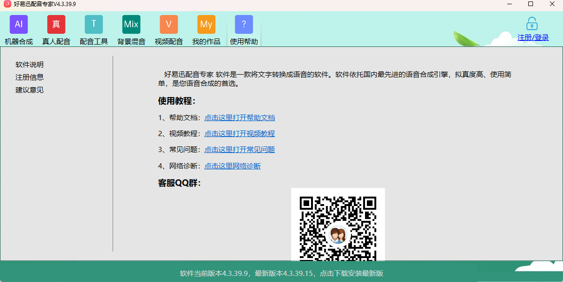Run 网络诊断 via its link
This screenshot has height=282, width=563.
pos(232,166)
